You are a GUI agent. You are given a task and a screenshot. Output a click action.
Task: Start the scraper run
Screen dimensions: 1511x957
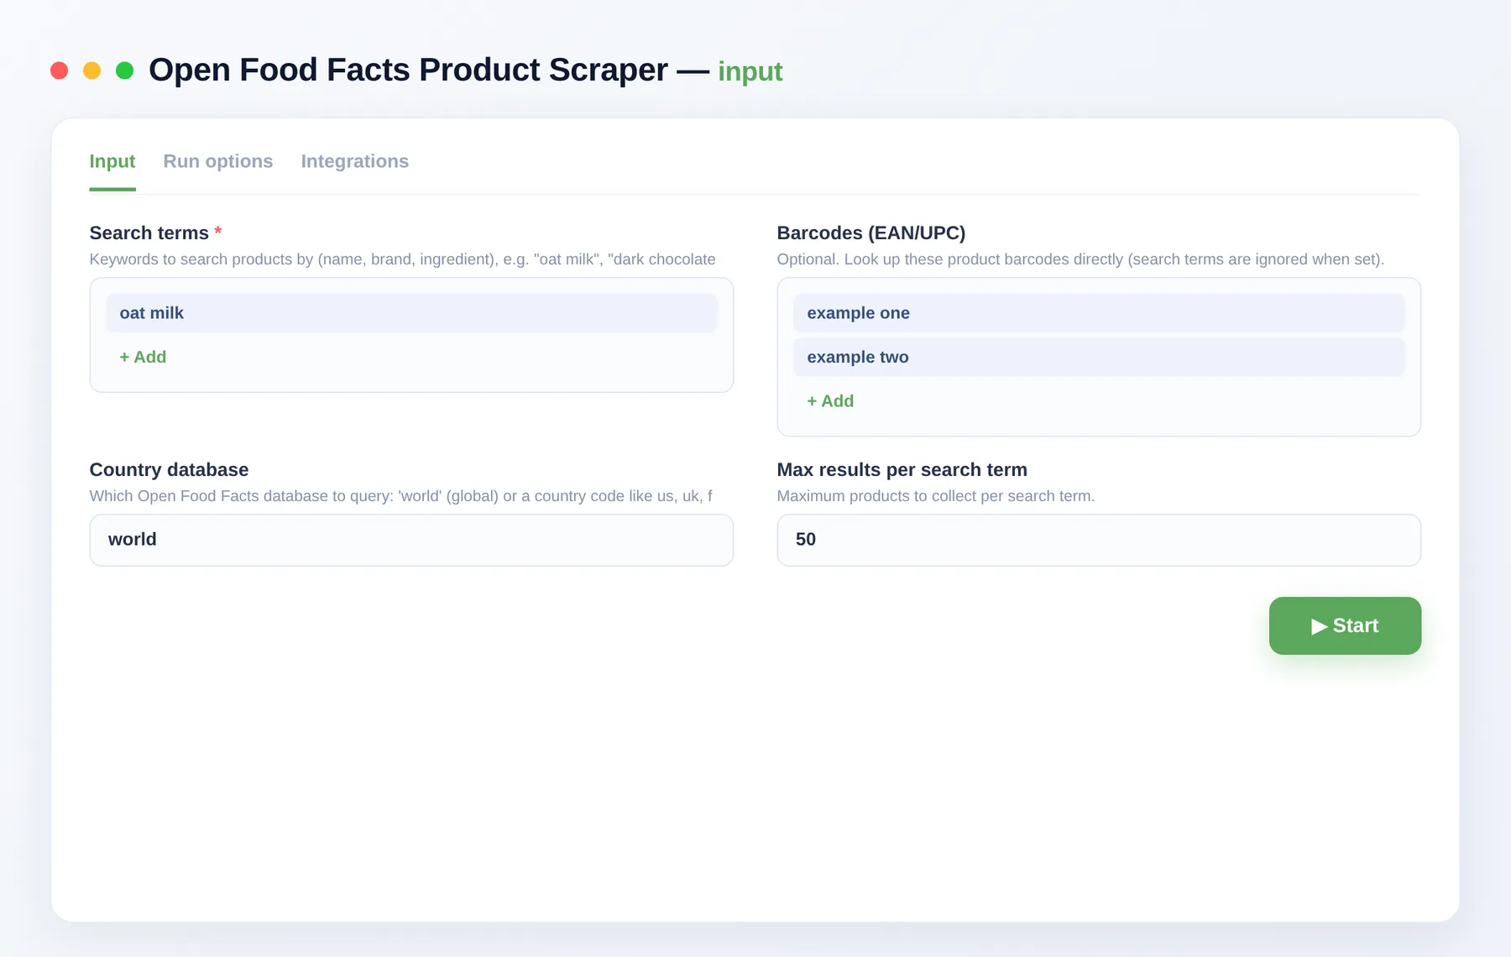[x=1345, y=626]
